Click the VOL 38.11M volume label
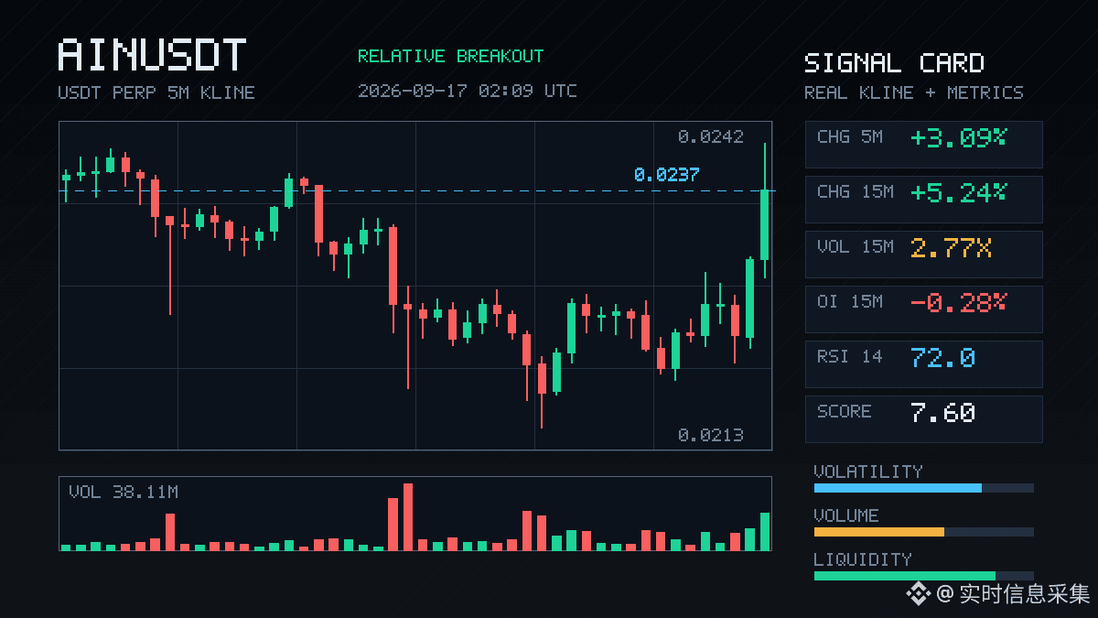Screen dimensions: 1098x618 pyautogui.click(x=124, y=493)
